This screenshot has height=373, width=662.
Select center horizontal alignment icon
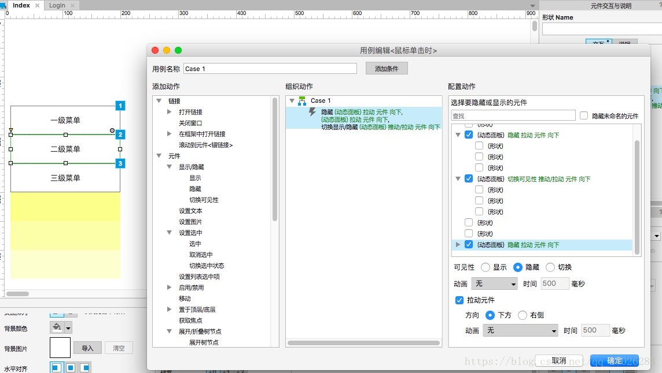71,368
